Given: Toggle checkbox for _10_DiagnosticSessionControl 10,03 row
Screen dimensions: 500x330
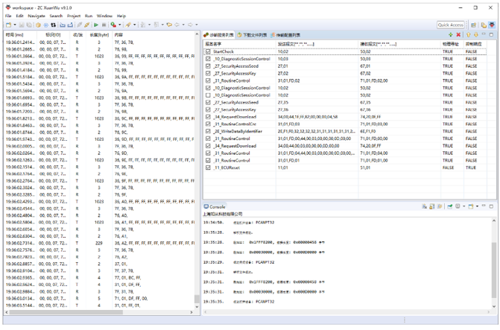Looking at the screenshot, I should coord(208,59).
